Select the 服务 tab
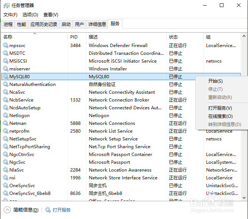248x219 pixels. click(115, 24)
